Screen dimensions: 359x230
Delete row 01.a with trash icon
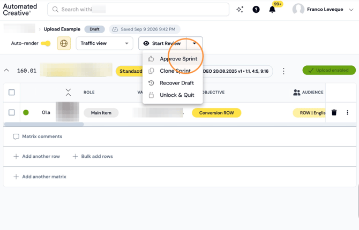(x=334, y=112)
